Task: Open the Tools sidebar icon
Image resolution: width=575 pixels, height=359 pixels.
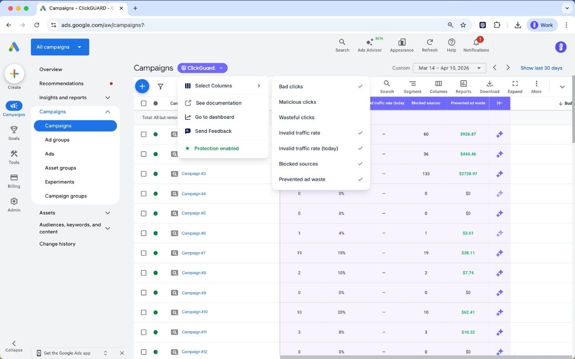Action: click(14, 157)
